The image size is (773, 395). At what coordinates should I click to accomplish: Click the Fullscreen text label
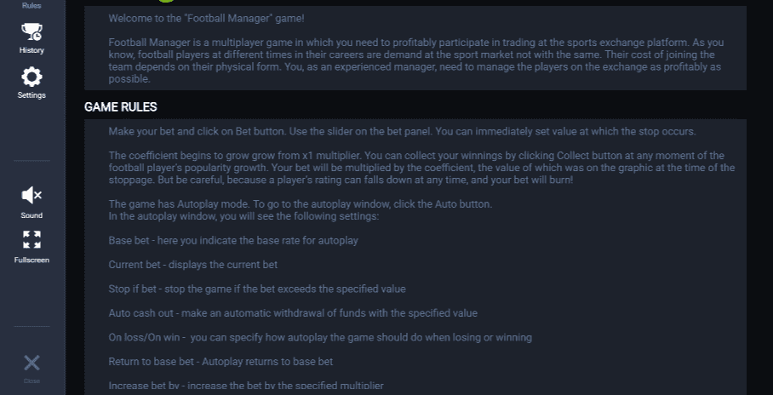click(x=31, y=260)
